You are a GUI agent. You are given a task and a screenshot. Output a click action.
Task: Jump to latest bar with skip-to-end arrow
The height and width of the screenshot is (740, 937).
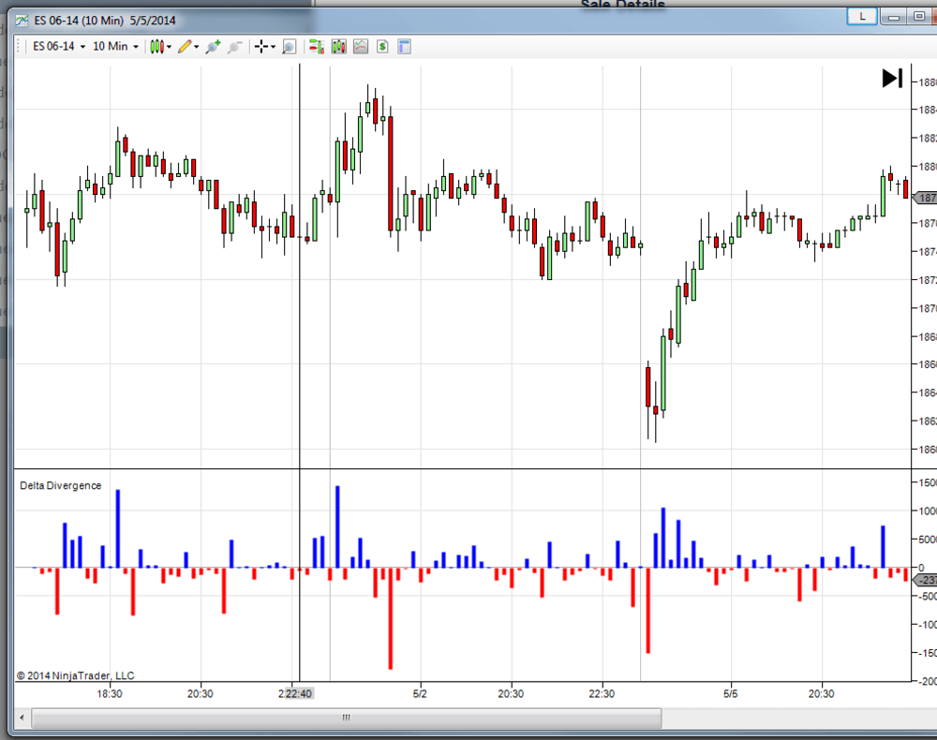[892, 79]
